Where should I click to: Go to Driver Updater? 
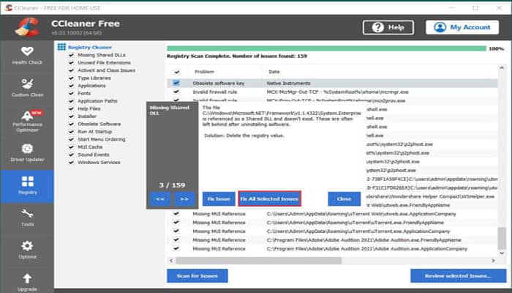26,153
